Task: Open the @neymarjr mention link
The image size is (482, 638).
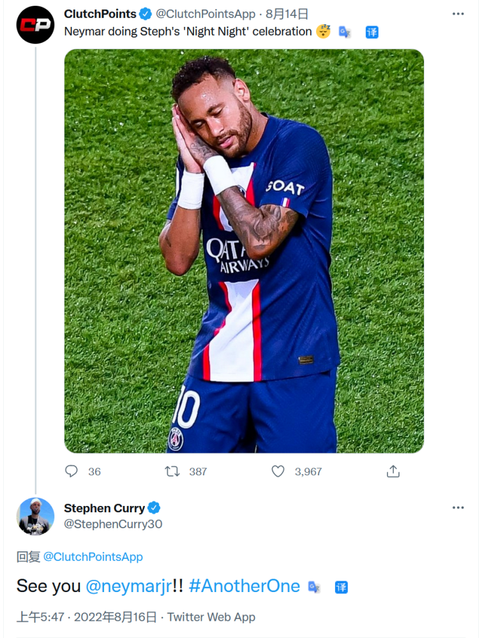Action: (x=128, y=586)
